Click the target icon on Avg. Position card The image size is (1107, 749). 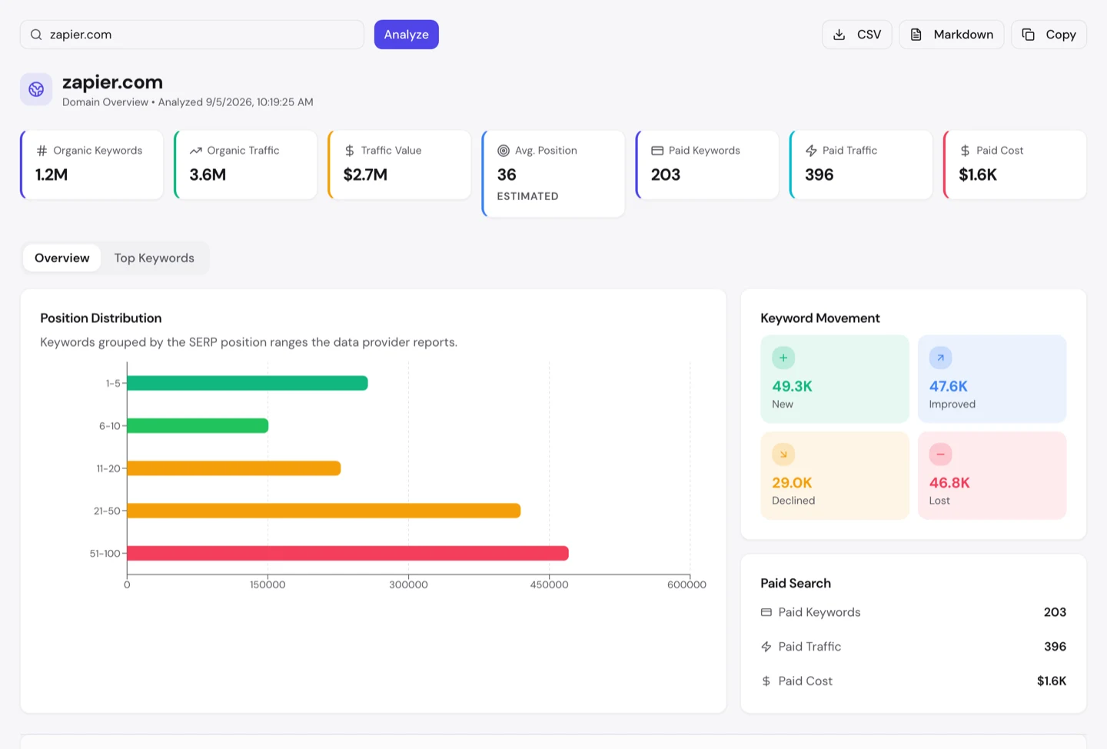click(x=504, y=151)
